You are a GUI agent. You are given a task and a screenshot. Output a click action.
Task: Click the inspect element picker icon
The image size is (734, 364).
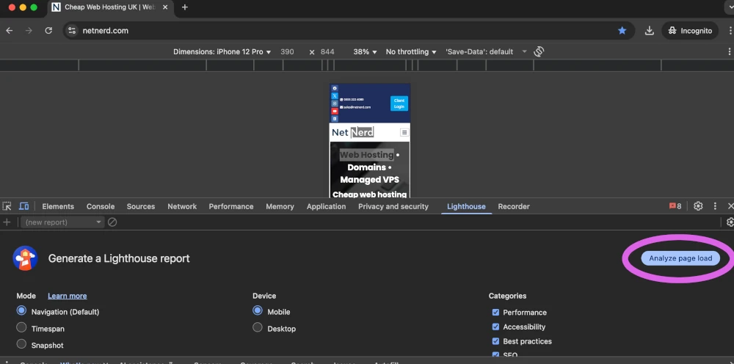(7, 207)
